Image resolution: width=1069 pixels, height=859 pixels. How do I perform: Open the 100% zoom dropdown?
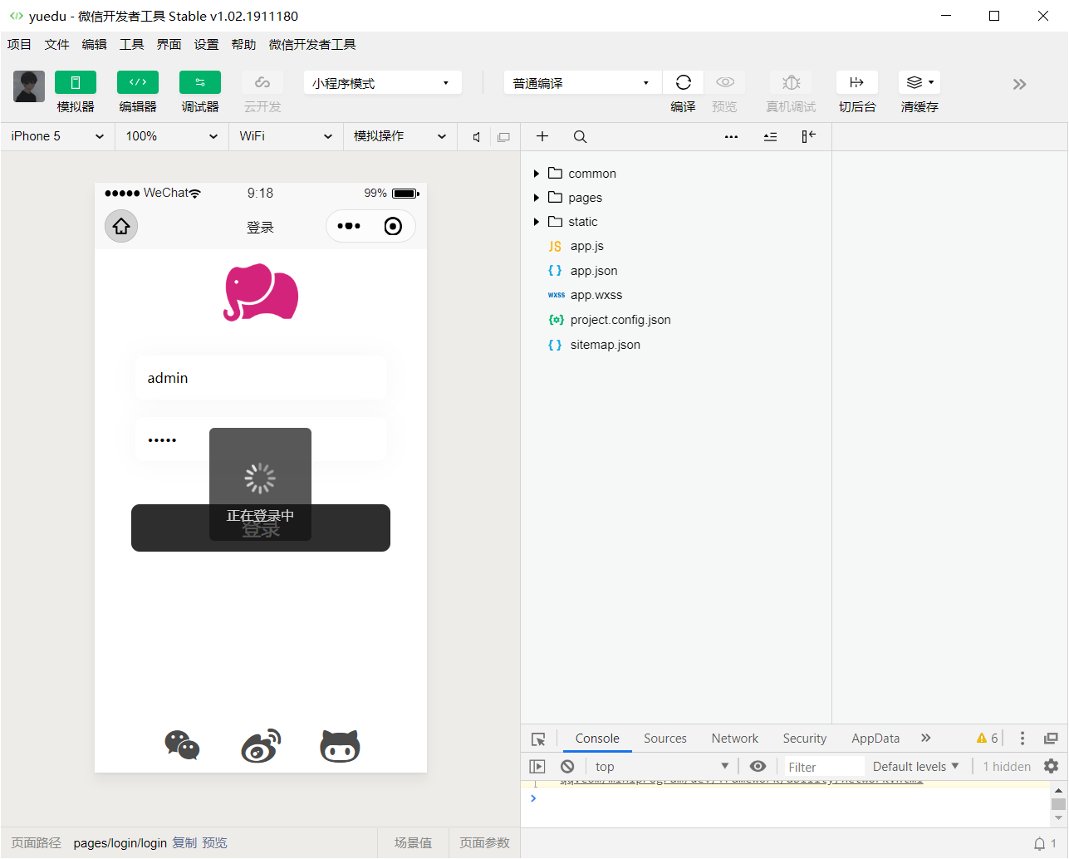coord(171,136)
